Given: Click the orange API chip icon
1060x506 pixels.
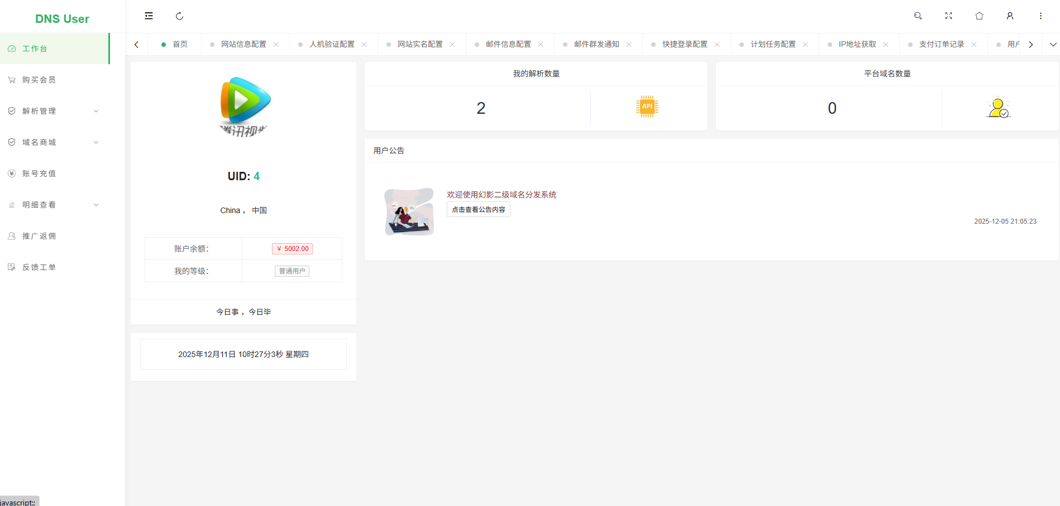Looking at the screenshot, I should click(x=647, y=107).
